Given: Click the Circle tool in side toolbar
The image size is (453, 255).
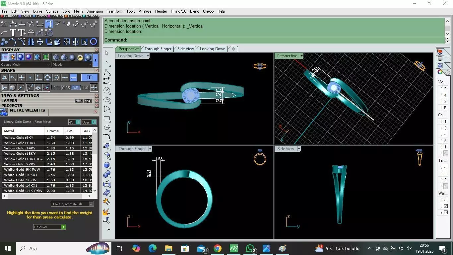Looking at the screenshot, I should coord(107,90).
